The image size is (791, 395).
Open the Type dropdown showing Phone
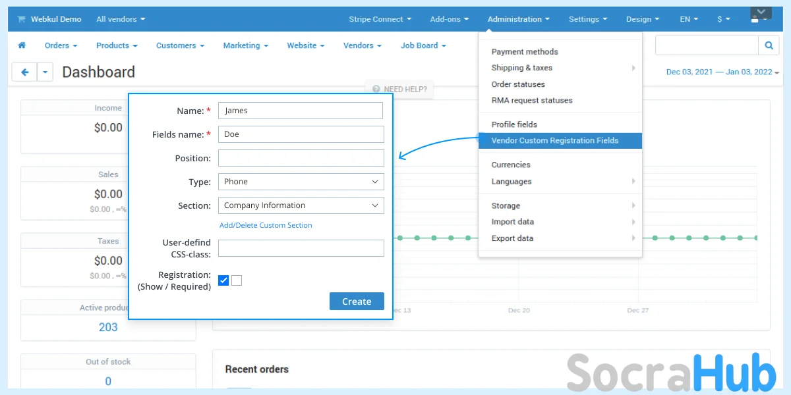pos(301,182)
